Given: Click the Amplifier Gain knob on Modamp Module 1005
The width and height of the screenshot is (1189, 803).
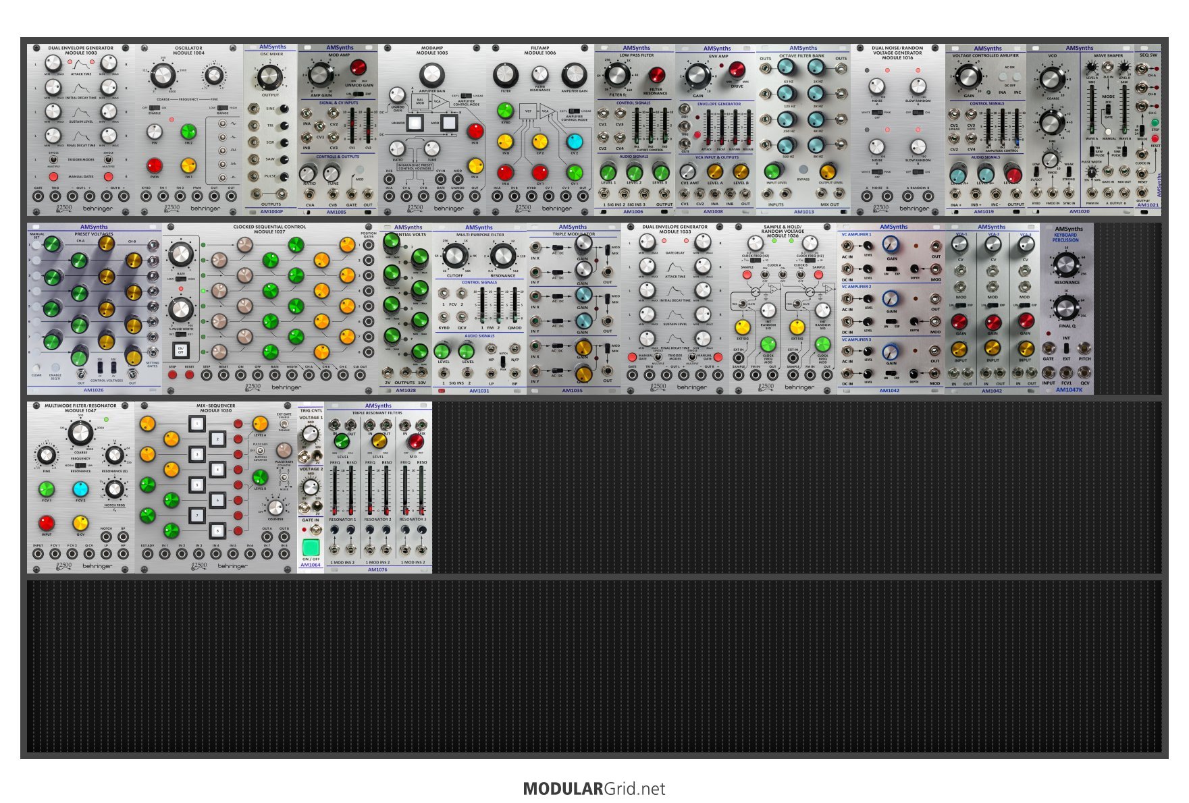Looking at the screenshot, I should point(432,75).
